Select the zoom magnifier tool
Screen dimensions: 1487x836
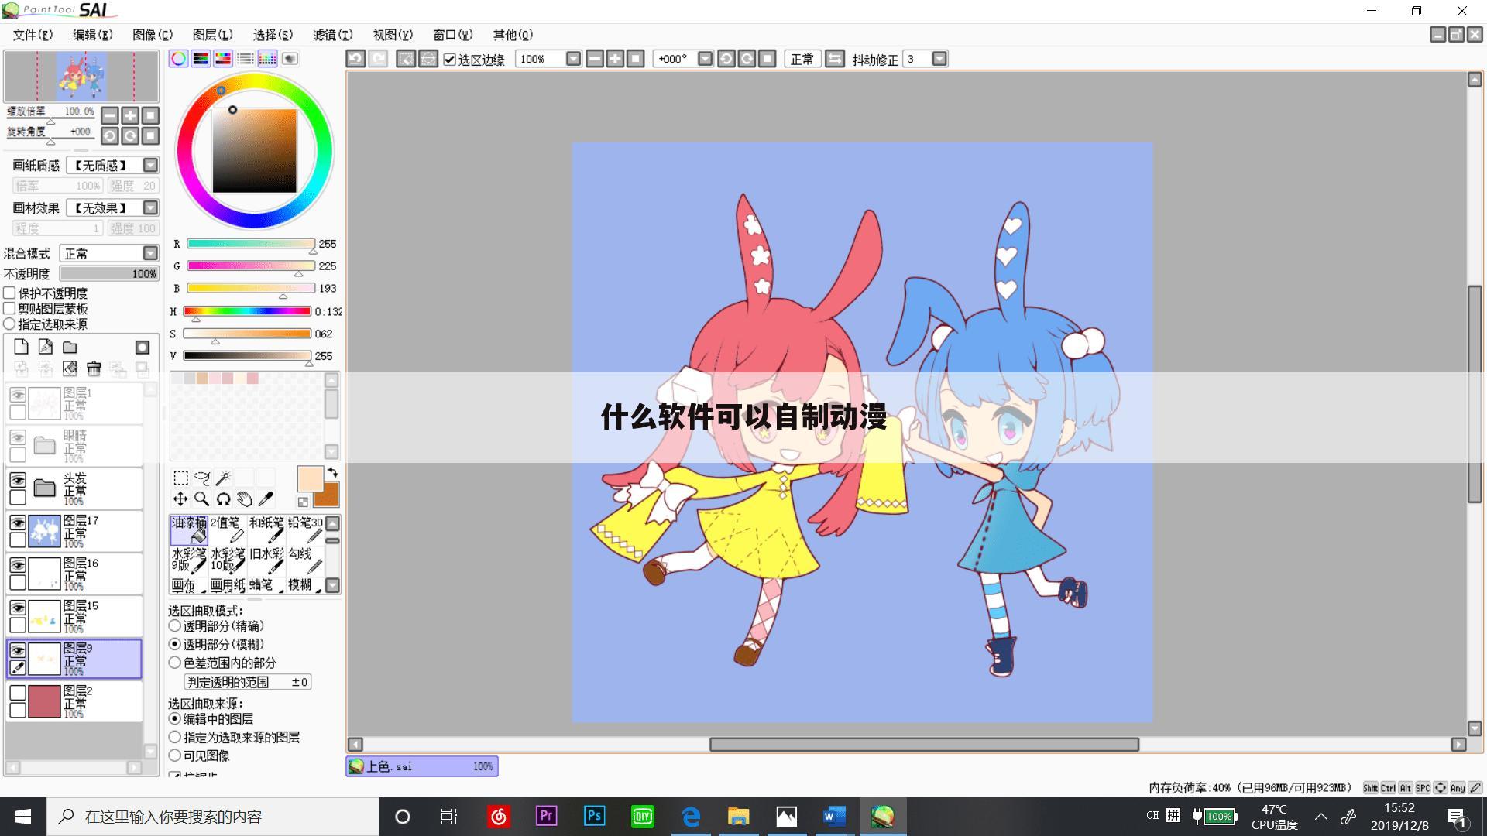coord(202,499)
